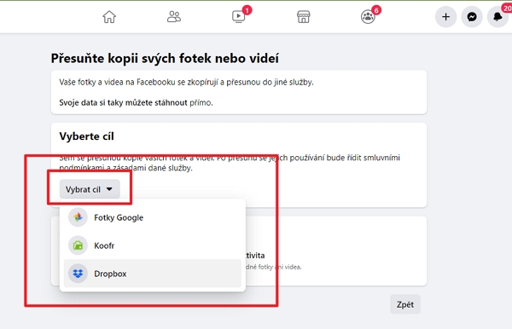Expand the 'Vybrat cíl' dropdown
This screenshot has height=329, width=512.
[90, 189]
